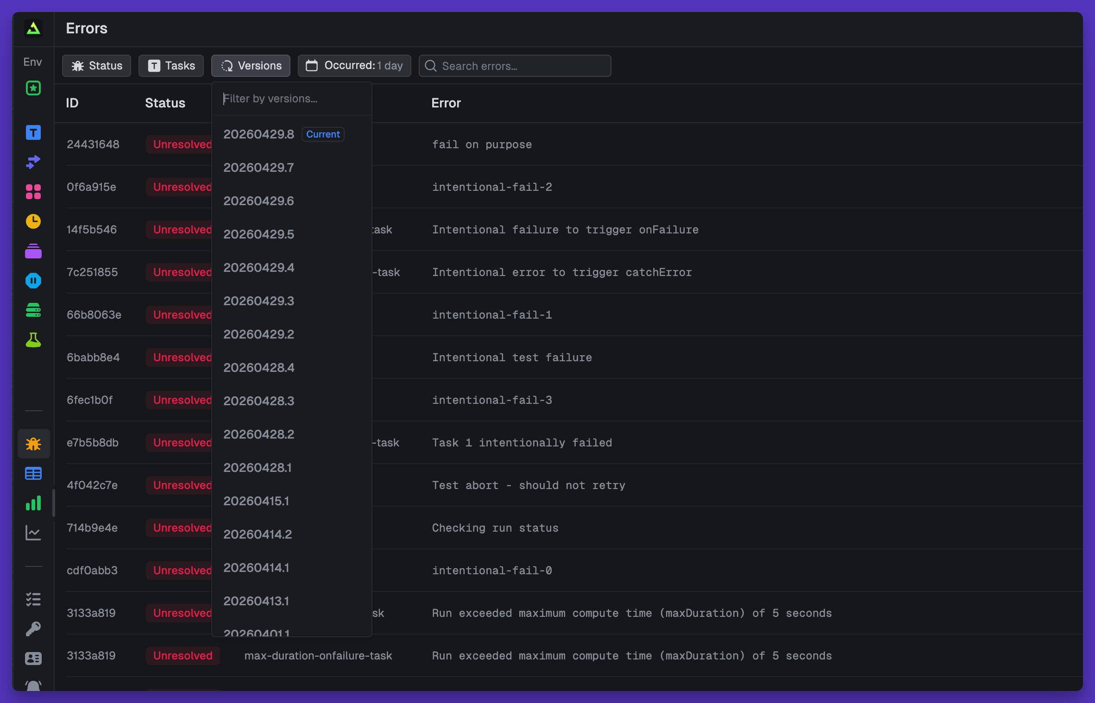
Task: Click the max-duration-onfailure-task name
Action: tap(318, 656)
